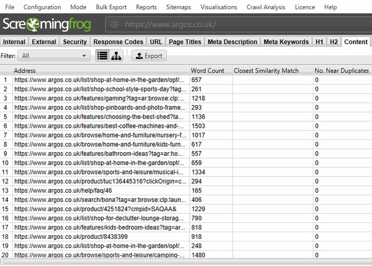The width and height of the screenshot is (372, 266).
Task: Sort by the Address column header
Action: click(x=101, y=71)
